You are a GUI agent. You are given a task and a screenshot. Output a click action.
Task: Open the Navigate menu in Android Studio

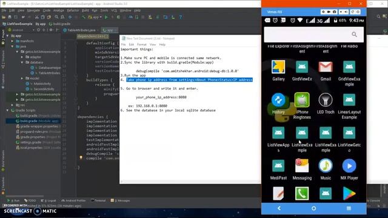click(x=33, y=10)
